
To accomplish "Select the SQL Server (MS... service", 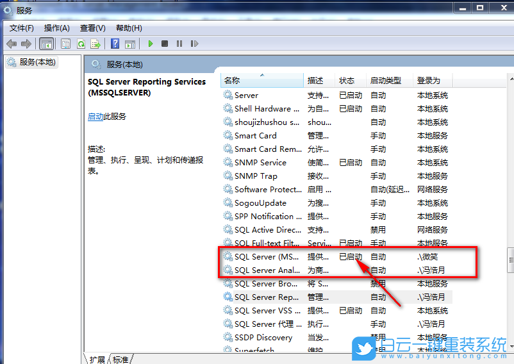I will (x=336, y=256).
